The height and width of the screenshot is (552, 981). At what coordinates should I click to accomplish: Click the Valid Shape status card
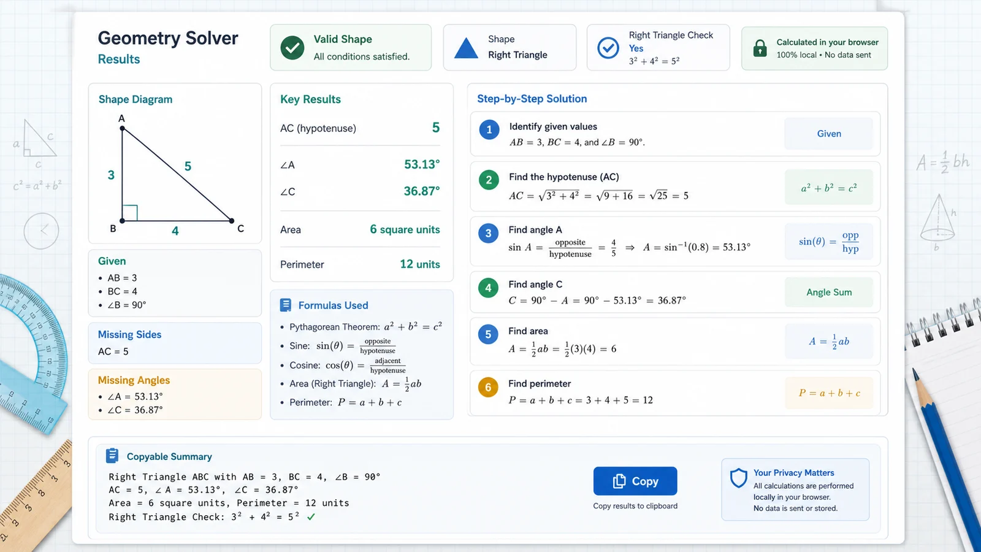click(x=351, y=48)
